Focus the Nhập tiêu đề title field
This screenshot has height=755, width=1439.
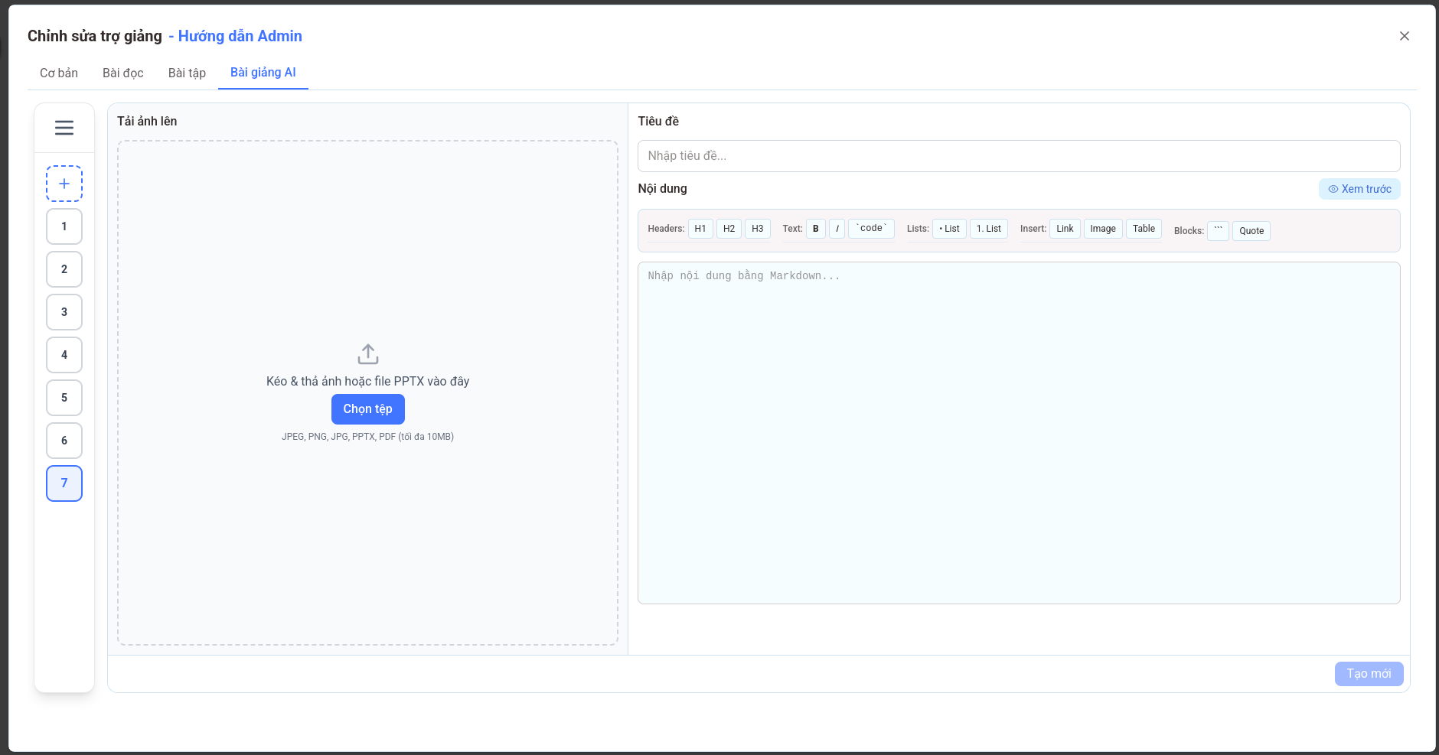[x=1019, y=156]
